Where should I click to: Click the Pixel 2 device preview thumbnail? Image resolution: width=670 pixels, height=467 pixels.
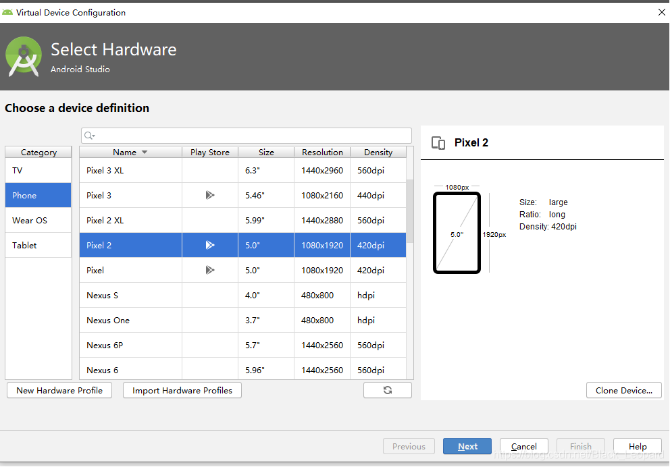[457, 233]
